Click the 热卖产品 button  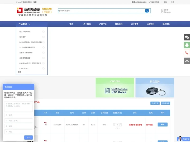click(x=155, y=103)
